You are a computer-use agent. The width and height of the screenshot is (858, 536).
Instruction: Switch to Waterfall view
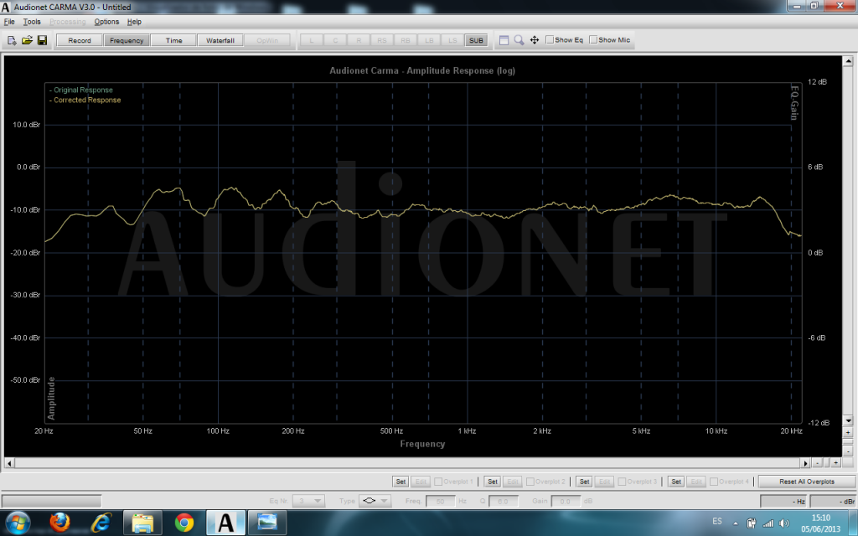(220, 40)
